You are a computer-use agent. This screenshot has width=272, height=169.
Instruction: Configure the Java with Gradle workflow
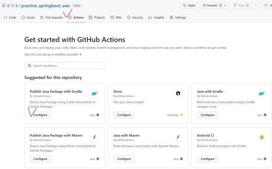click(208, 115)
